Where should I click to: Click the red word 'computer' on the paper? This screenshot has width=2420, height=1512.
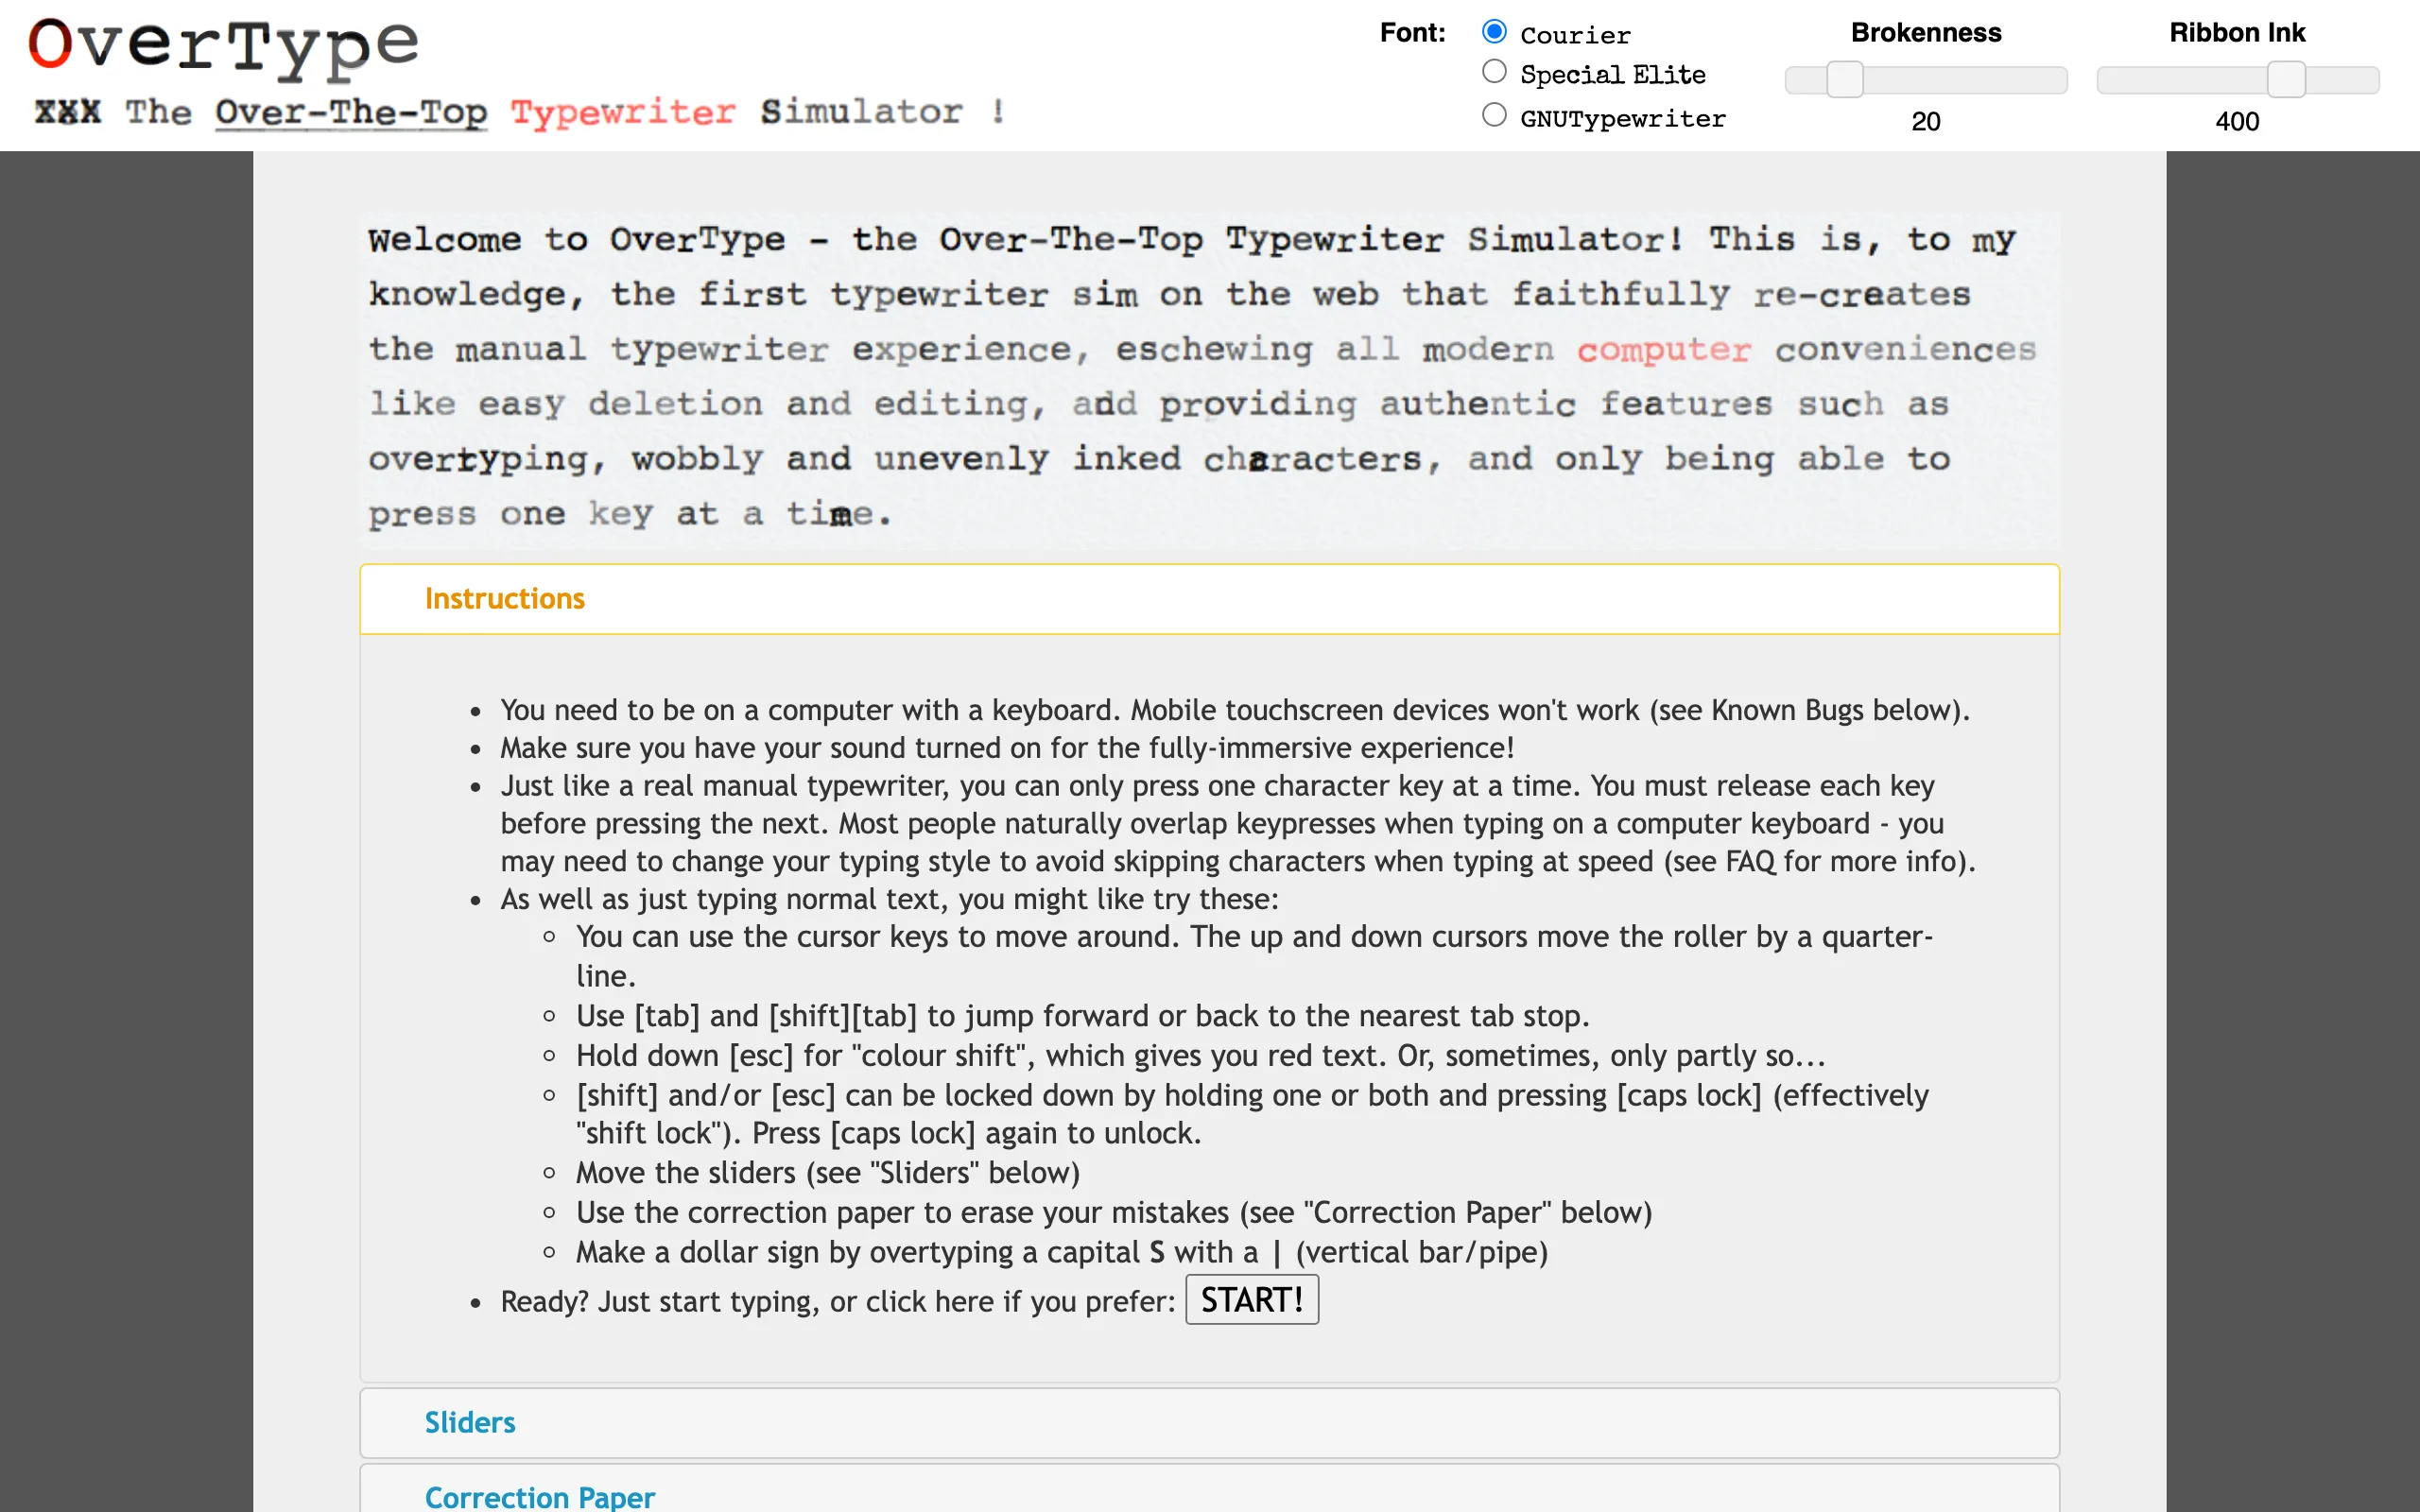point(1664,350)
